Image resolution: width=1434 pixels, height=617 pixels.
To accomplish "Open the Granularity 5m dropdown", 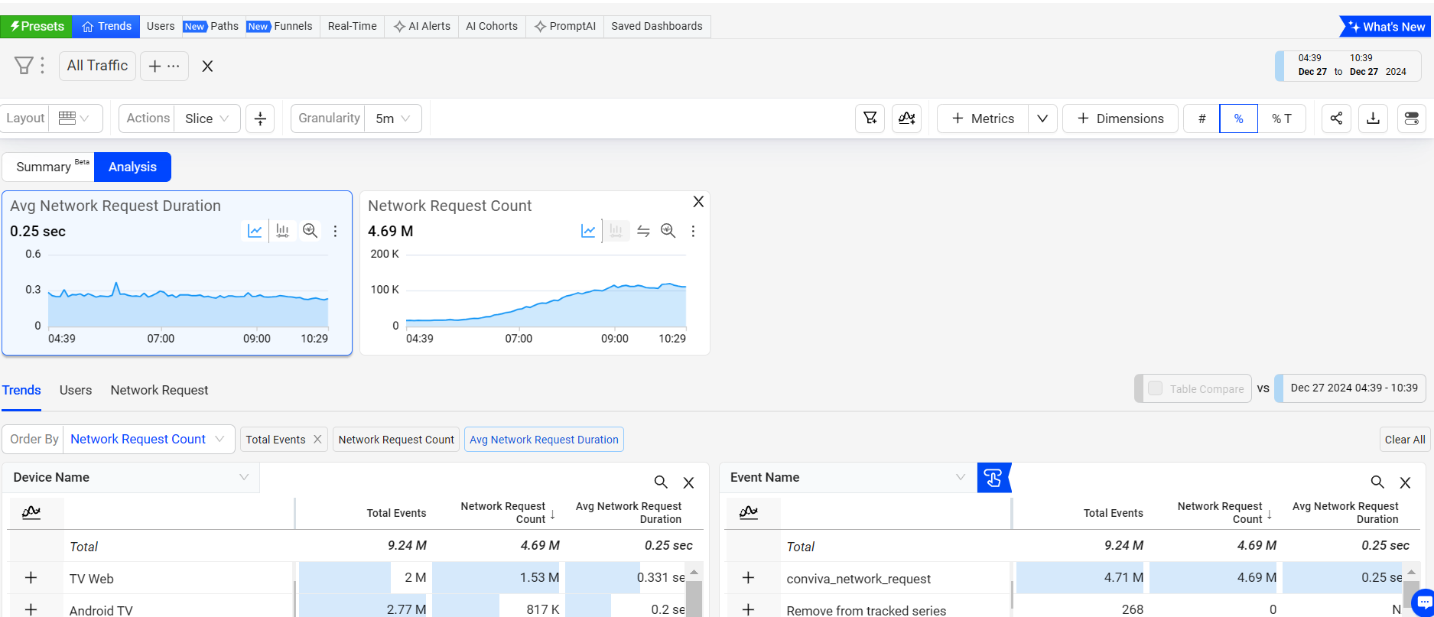I will 393,119.
